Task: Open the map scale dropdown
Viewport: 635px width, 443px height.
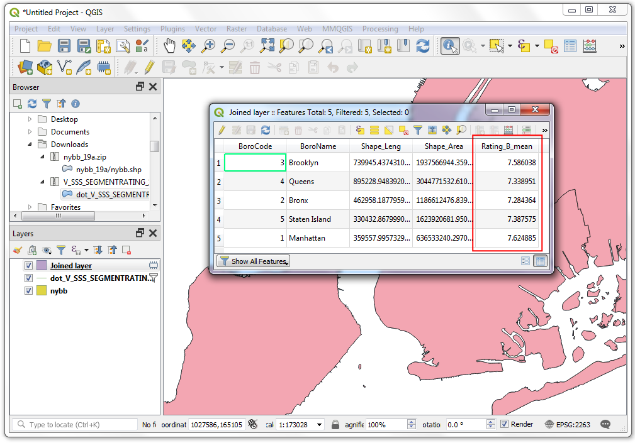Action: [319, 425]
